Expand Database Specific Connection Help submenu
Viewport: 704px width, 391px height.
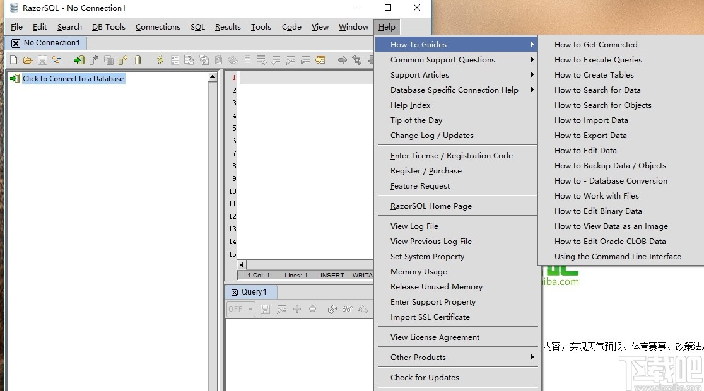532,90
